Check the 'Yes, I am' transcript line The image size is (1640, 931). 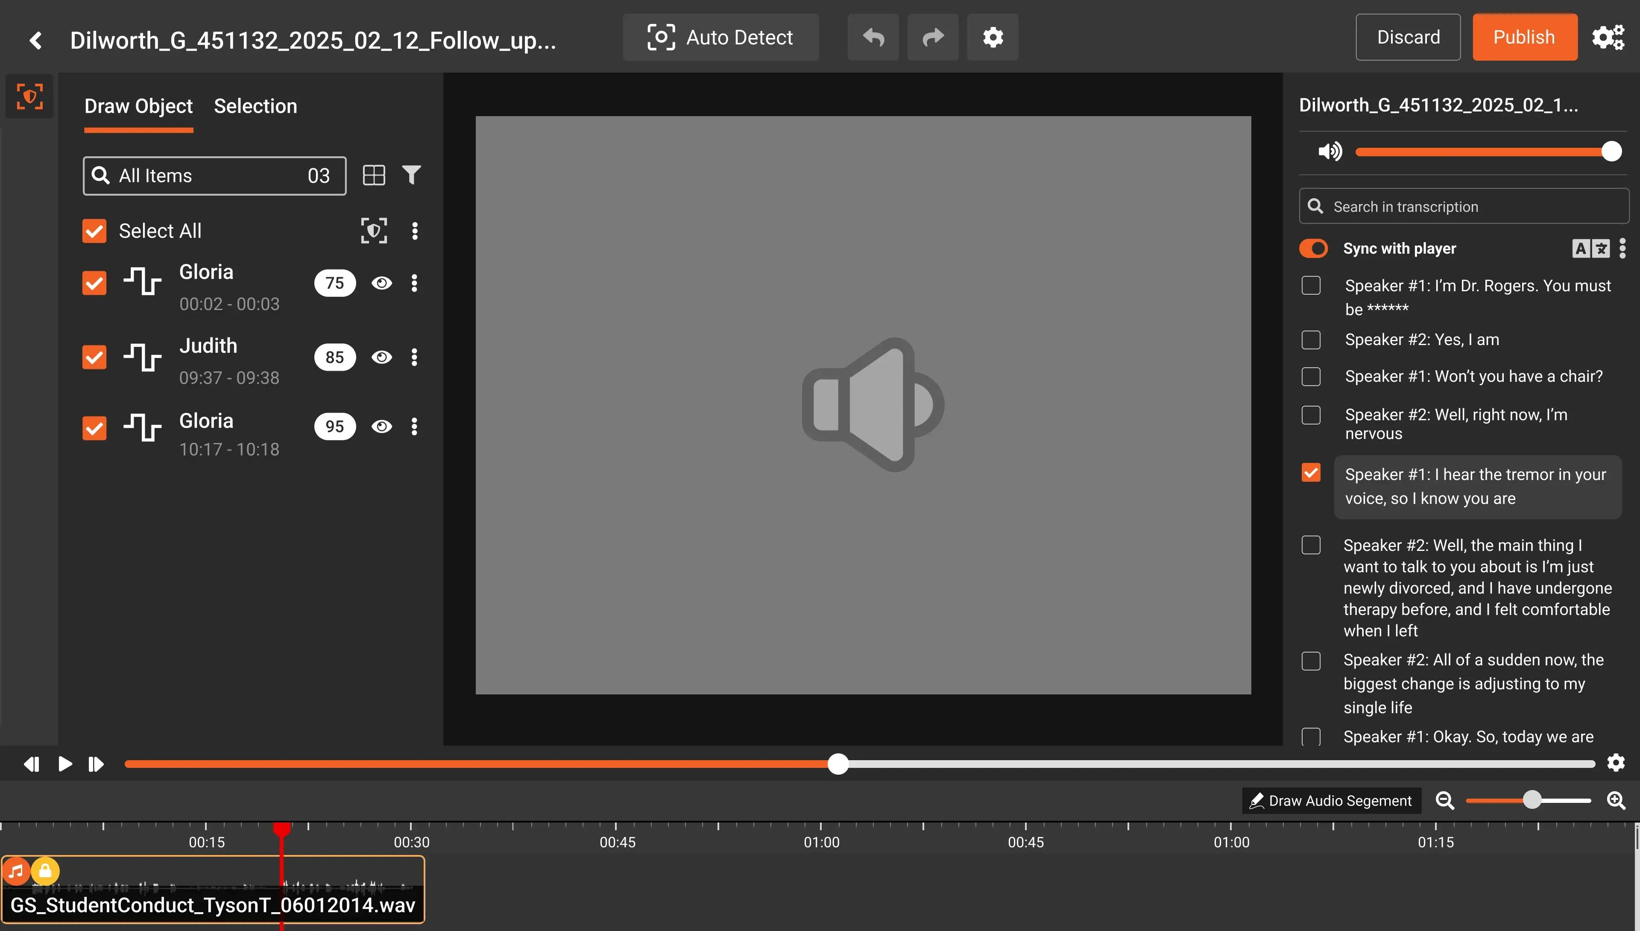pos(1311,340)
